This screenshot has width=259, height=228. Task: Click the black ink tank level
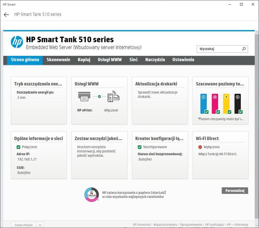[x=238, y=104]
